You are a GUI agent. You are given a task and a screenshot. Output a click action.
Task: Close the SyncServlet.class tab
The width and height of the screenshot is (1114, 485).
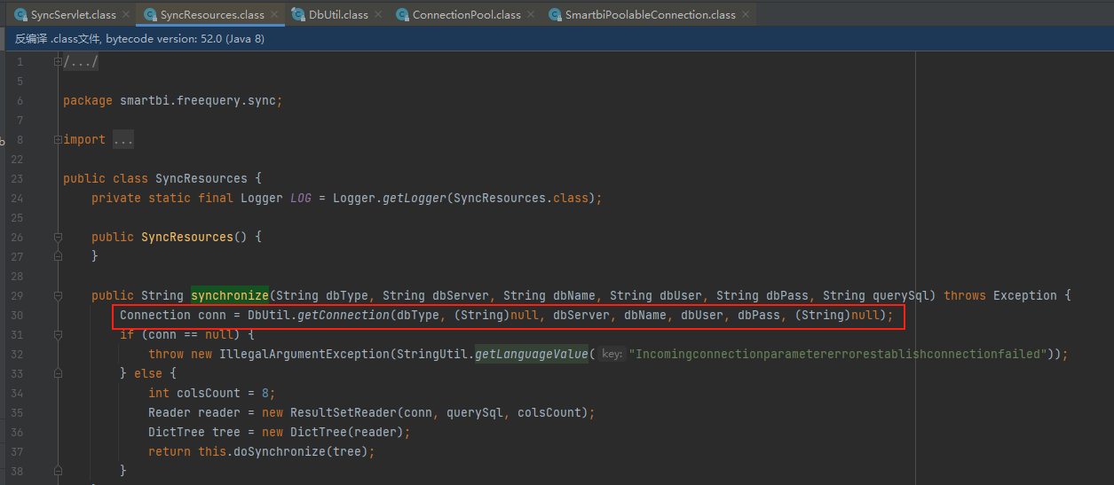(125, 15)
